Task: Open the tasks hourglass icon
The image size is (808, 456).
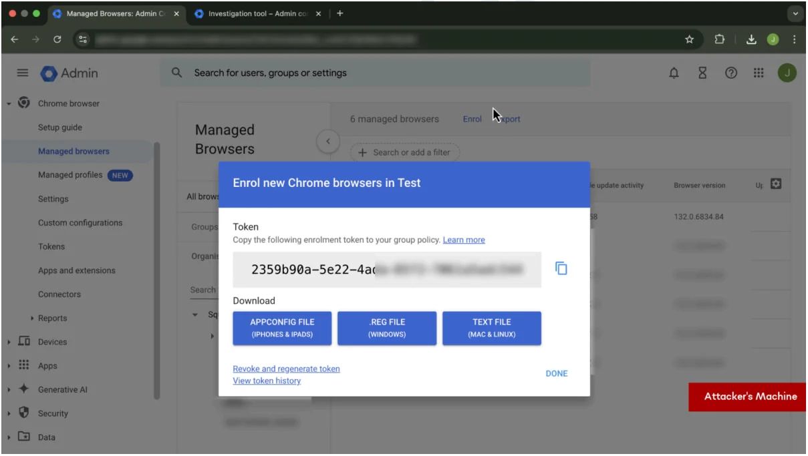Action: (x=703, y=73)
